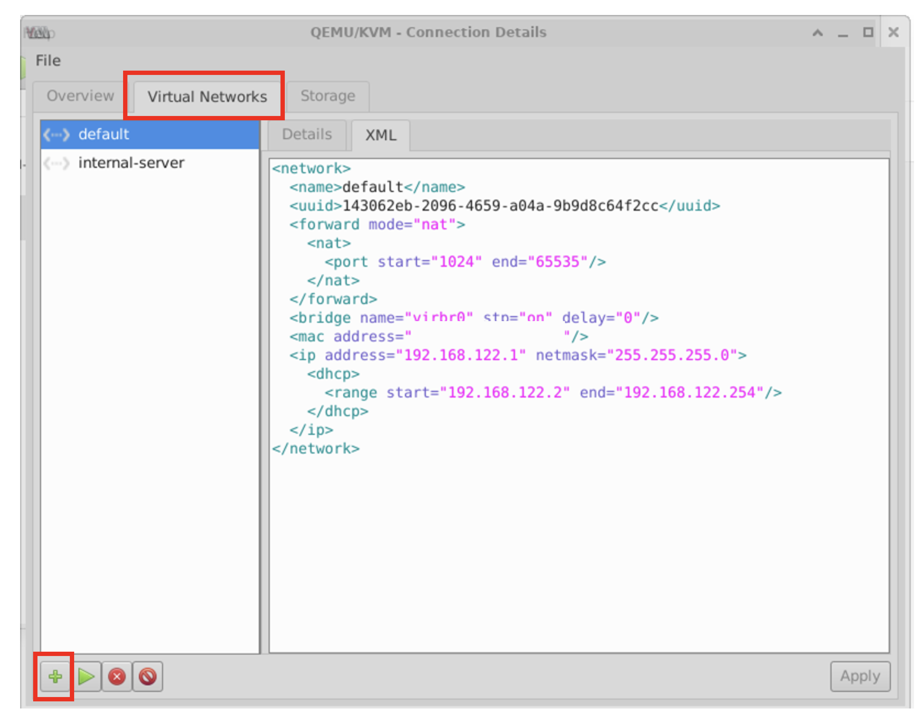This screenshot has height=714, width=916.
Task: Select the XML sub-tab
Action: 381,135
